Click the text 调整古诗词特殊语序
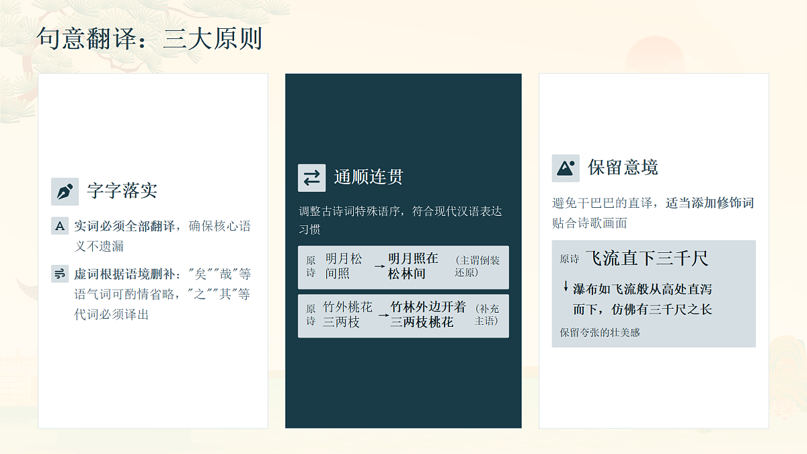Viewport: 807px width, 454px height. 401,221
